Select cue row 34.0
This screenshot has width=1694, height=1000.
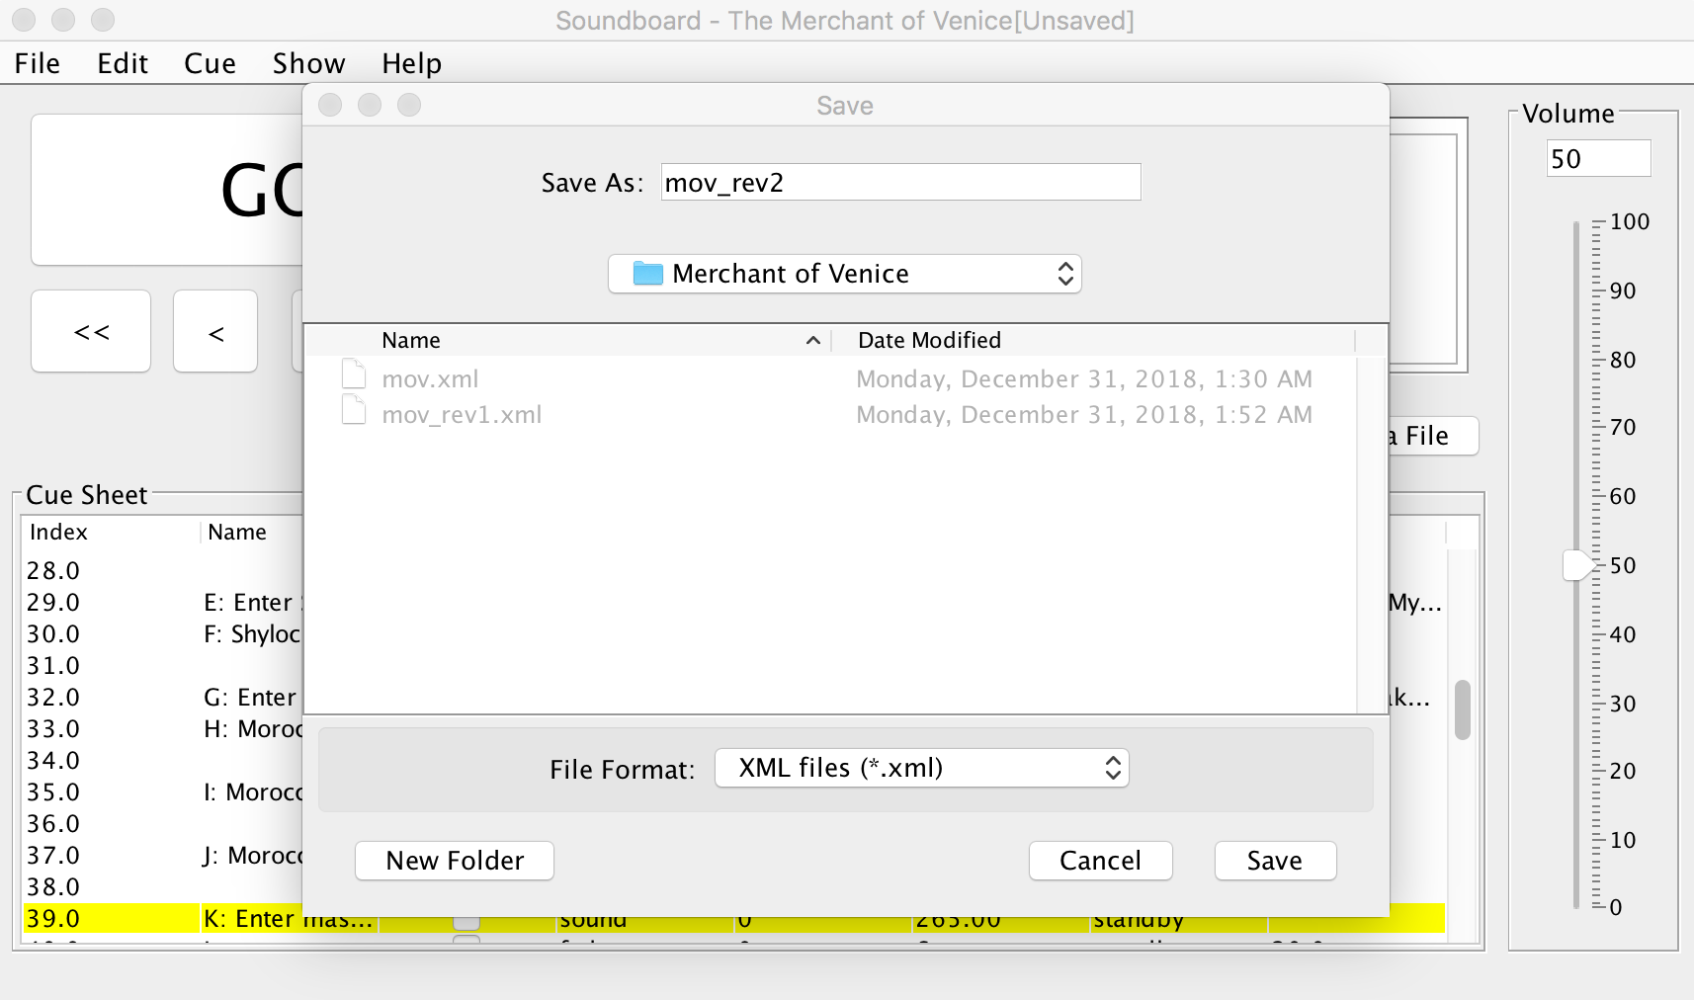click(x=162, y=761)
